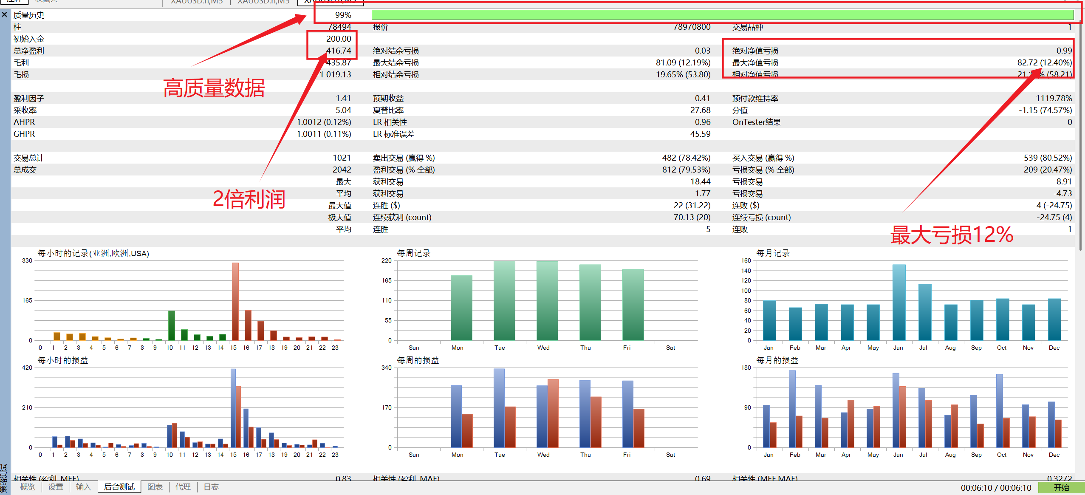
Task: Select the 后台测试 tab
Action: tap(119, 487)
